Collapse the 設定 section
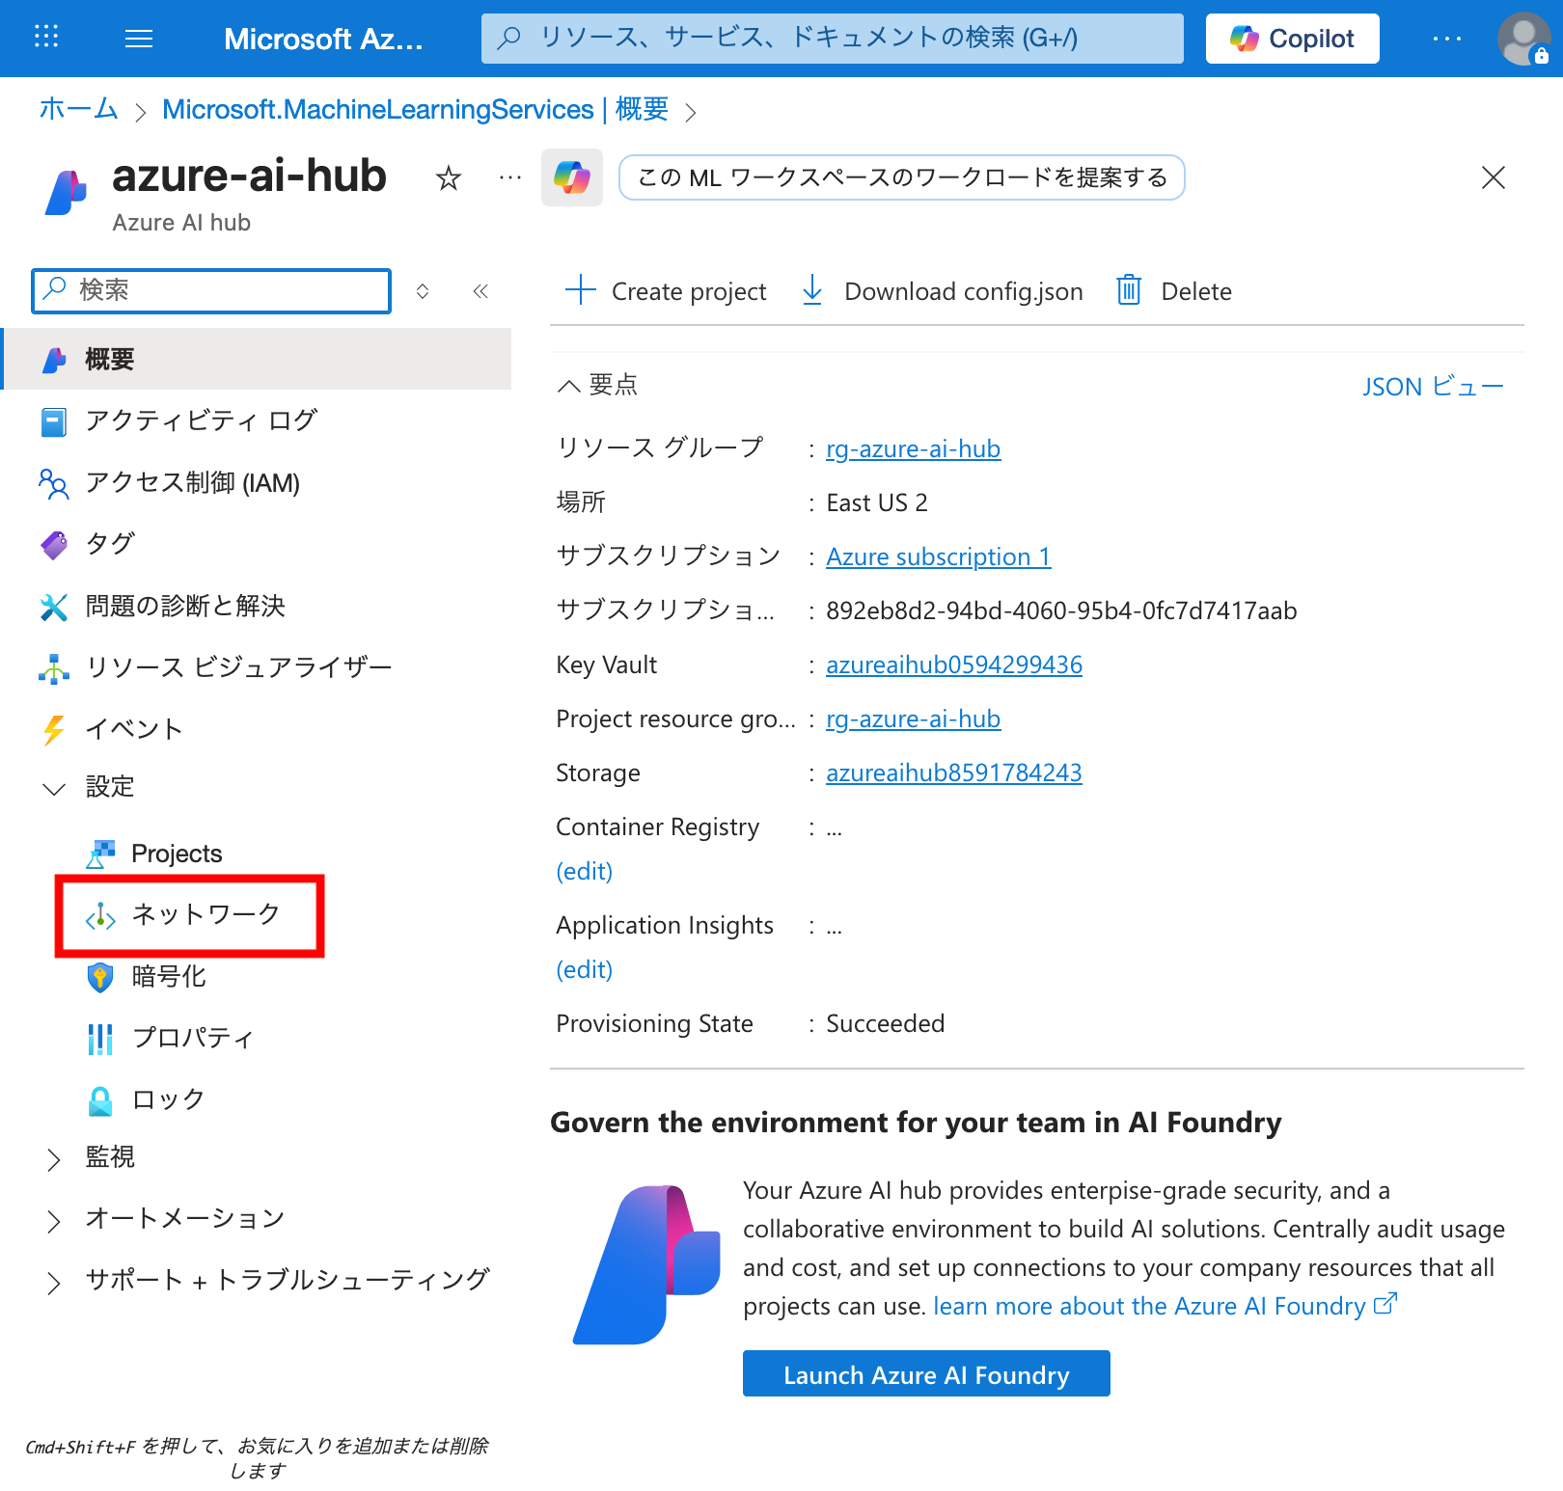1563x1491 pixels. (54, 789)
